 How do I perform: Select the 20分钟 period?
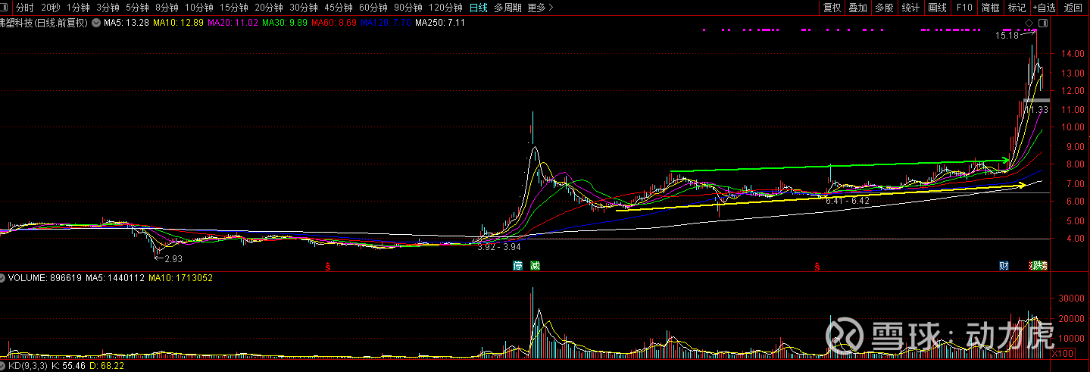tap(269, 8)
